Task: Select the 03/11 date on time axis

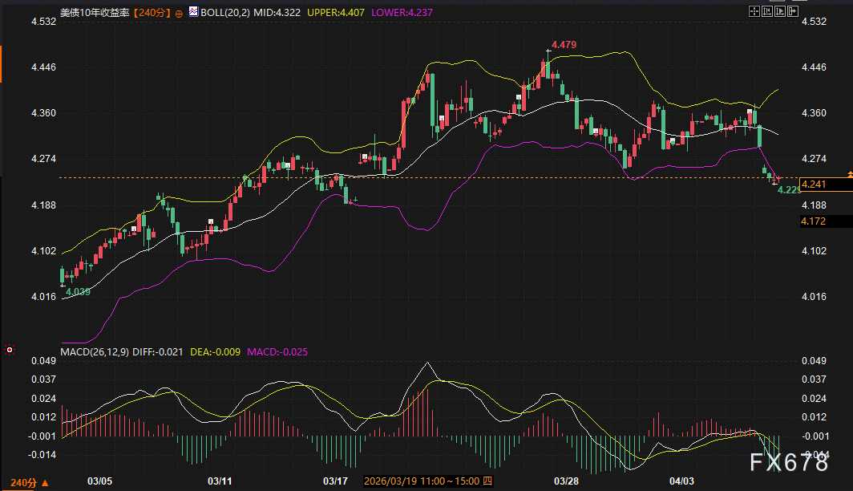Action: click(220, 481)
